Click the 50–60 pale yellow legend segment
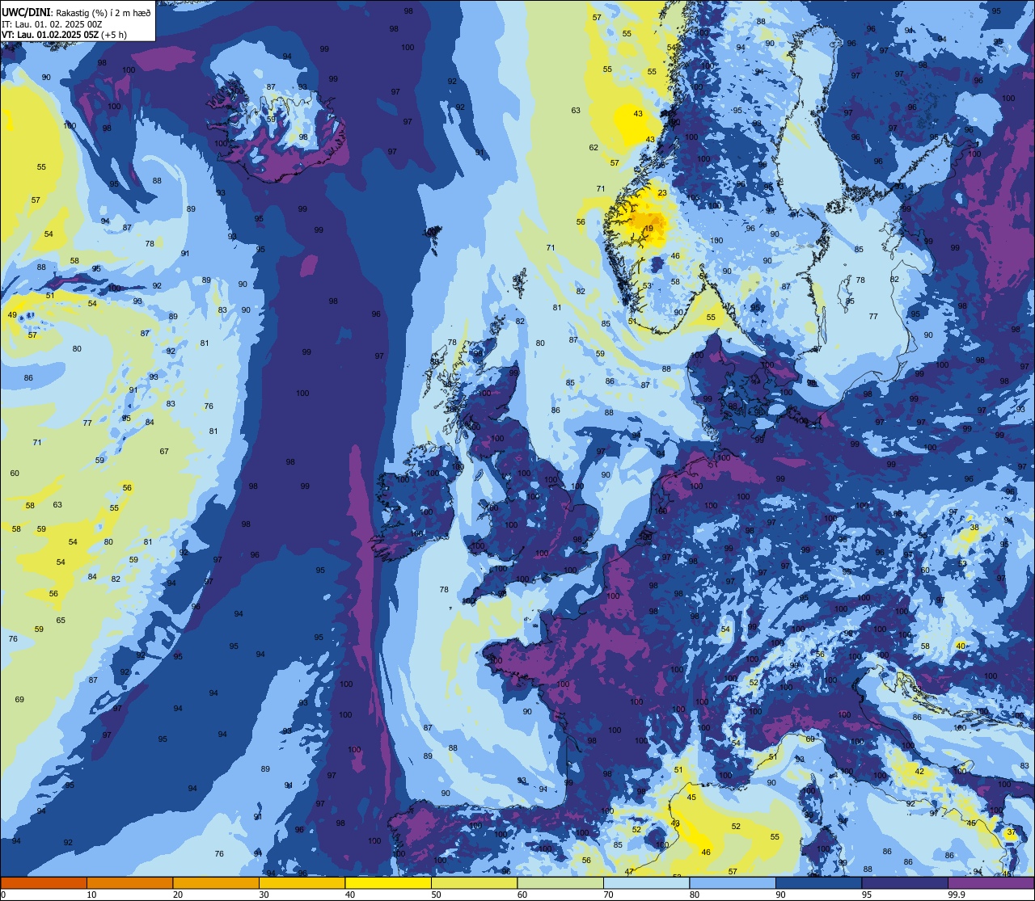 tap(474, 882)
